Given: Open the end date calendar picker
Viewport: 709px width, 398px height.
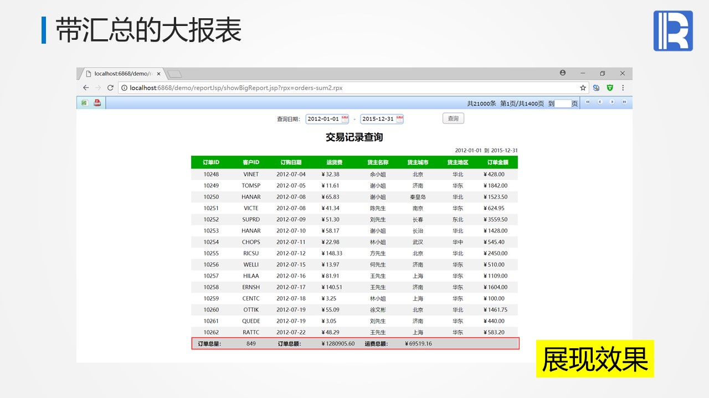Looking at the screenshot, I should click(399, 119).
